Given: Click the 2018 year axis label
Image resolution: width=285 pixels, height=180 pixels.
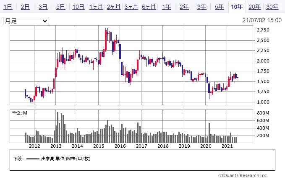Looking at the screenshot, I should click(x=163, y=146).
